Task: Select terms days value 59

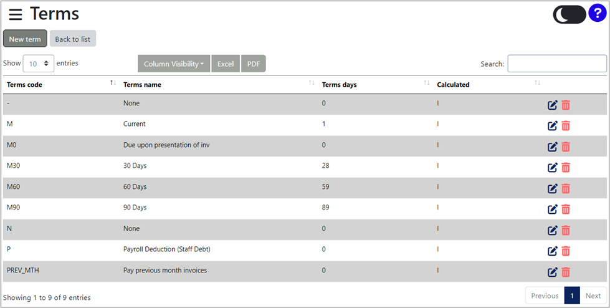Action: coord(326,186)
